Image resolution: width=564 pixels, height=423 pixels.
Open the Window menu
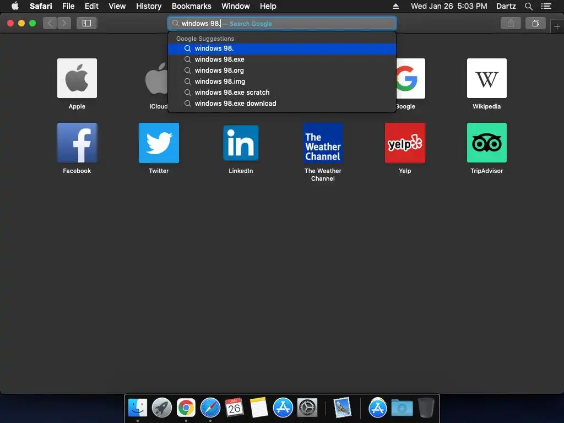[x=235, y=6]
